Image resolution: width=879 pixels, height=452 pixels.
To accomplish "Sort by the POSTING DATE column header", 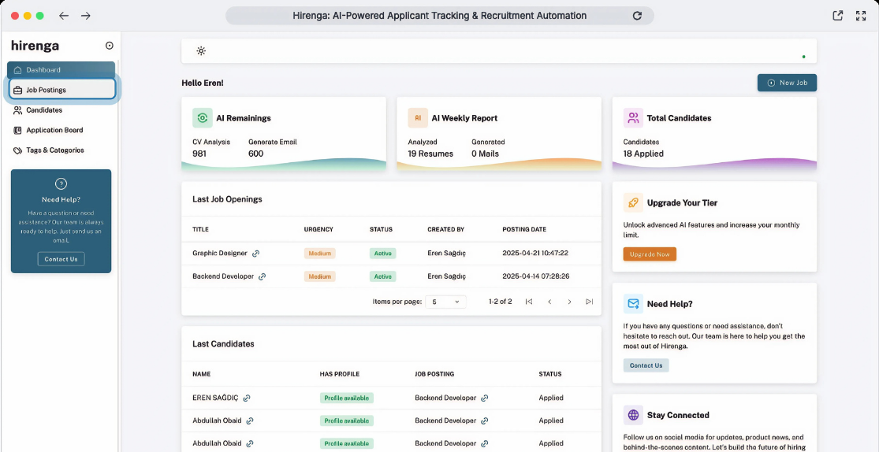I will click(524, 230).
